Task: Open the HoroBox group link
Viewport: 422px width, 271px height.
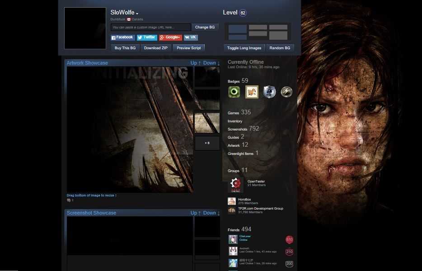Action: click(244, 200)
